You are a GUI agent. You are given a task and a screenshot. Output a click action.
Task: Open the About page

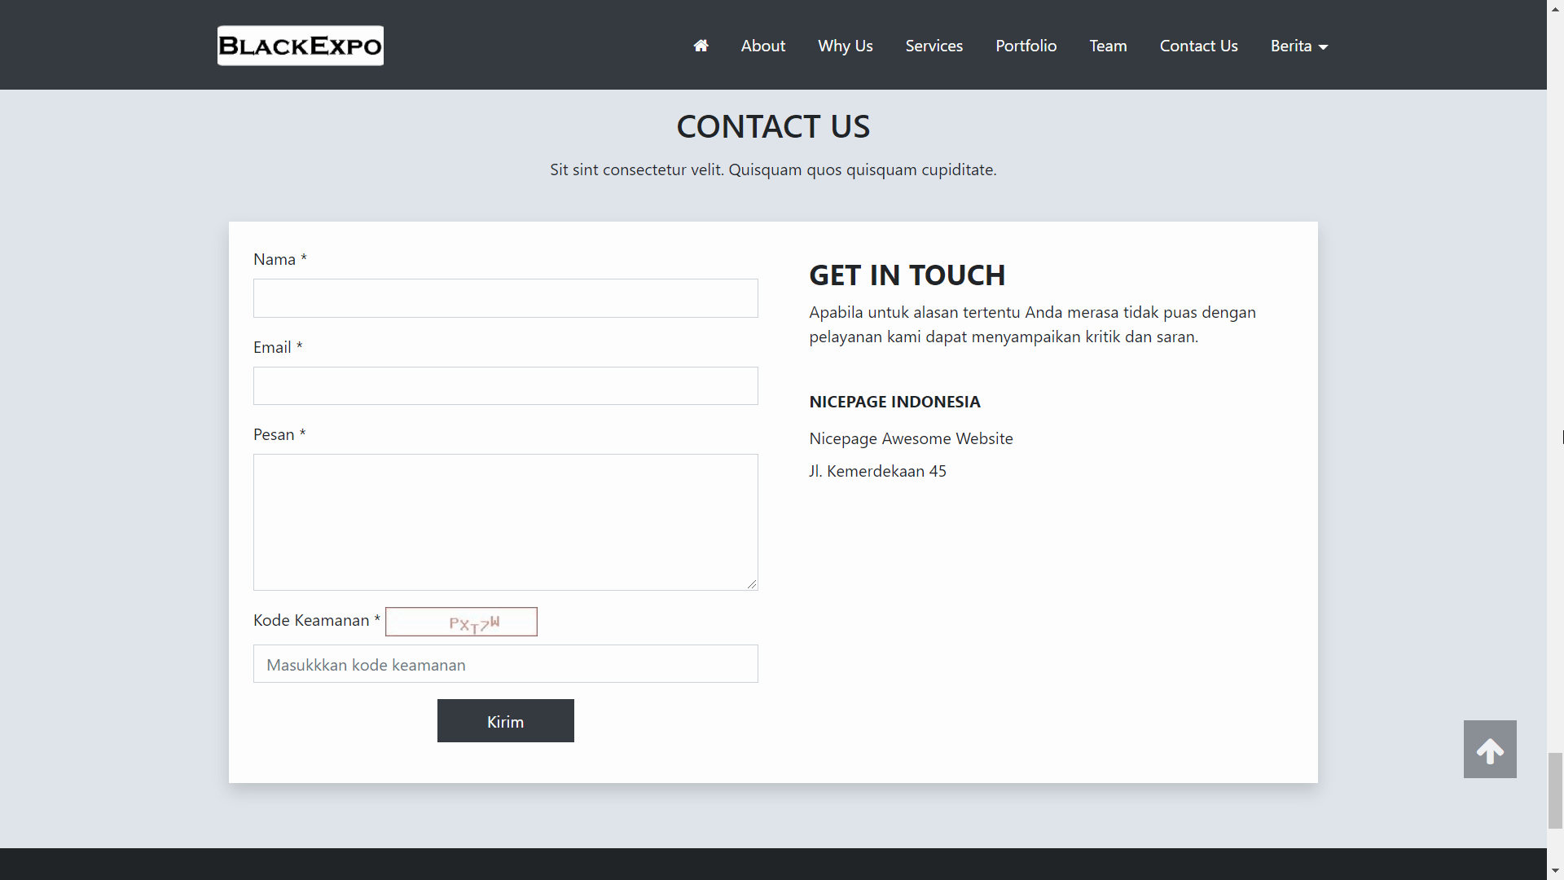762,46
